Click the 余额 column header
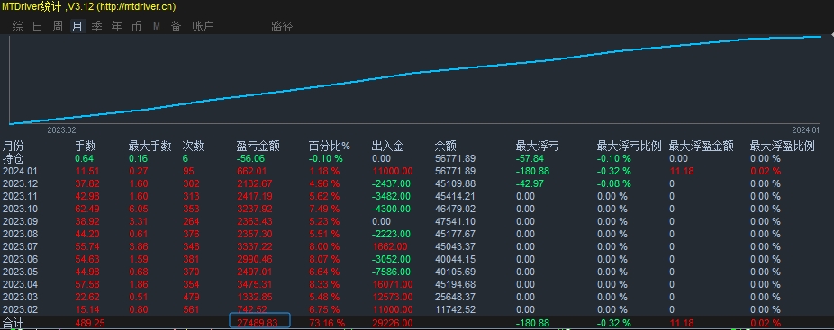 445,146
